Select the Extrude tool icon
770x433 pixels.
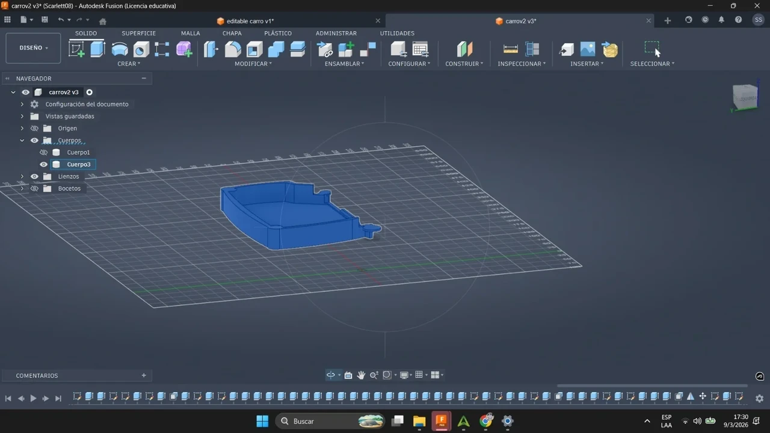coord(98,49)
